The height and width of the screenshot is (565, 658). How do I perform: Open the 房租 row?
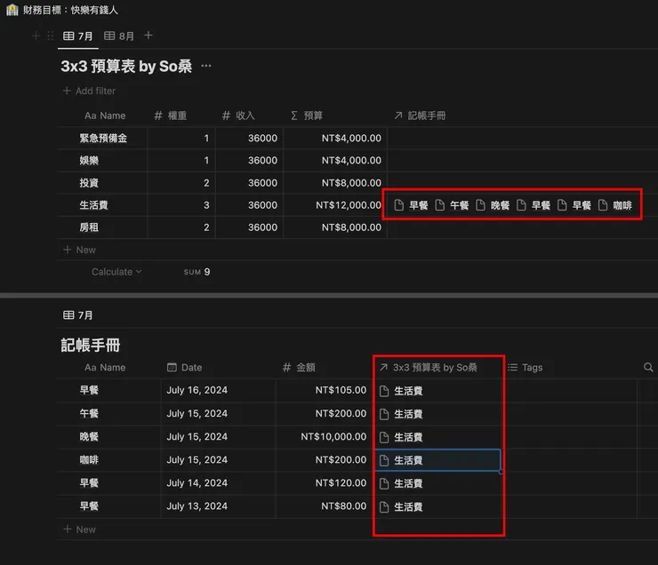(x=89, y=227)
